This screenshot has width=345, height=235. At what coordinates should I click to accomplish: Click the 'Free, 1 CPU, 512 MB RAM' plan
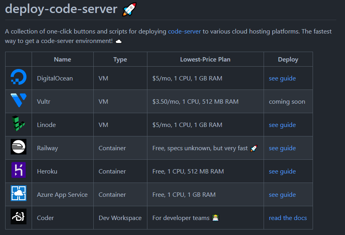[188, 172]
